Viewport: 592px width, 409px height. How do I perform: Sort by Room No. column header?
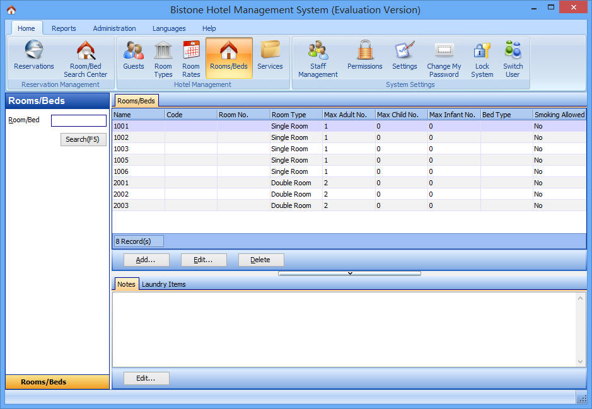point(243,114)
